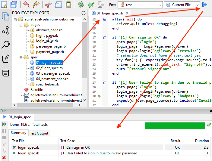Click the green arrow marker at line 30

tap(99, 96)
